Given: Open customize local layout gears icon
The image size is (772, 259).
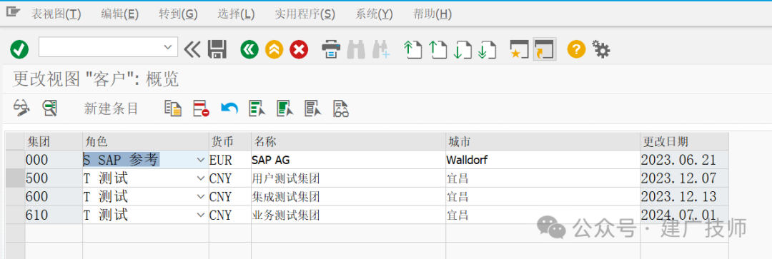Looking at the screenshot, I should pos(601,49).
